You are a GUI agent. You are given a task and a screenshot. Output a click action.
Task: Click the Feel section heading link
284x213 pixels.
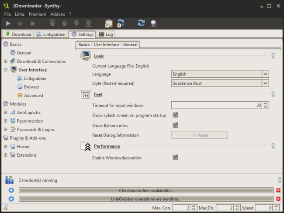(x=98, y=94)
